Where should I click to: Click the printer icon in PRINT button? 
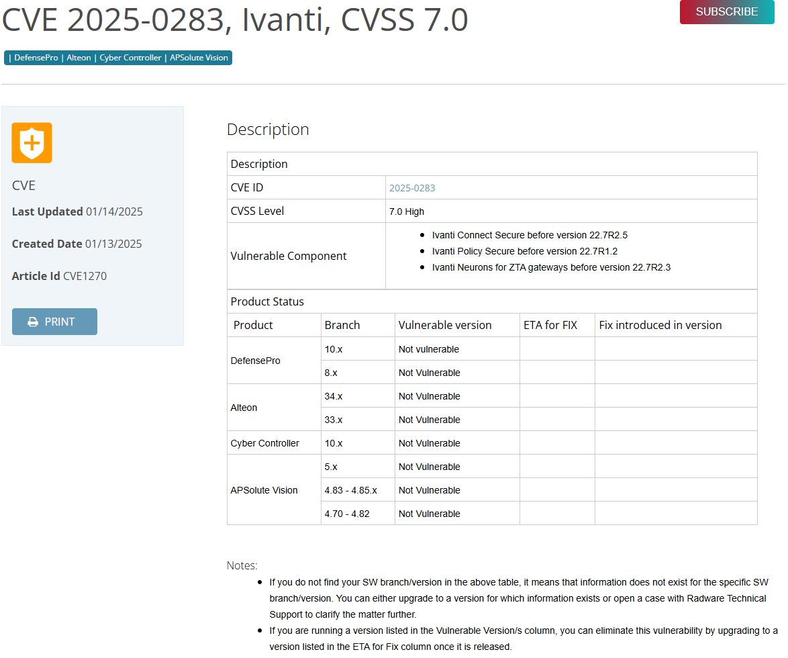33,322
